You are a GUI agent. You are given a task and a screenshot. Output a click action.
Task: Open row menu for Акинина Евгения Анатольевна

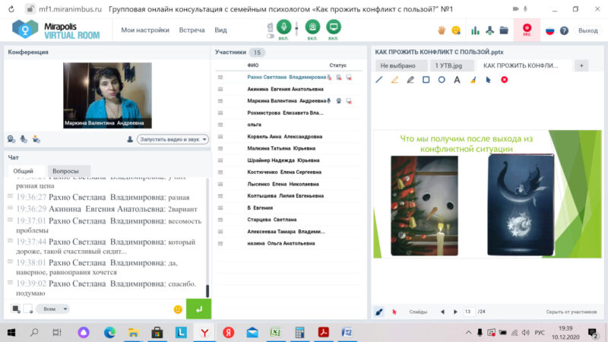tap(220, 89)
